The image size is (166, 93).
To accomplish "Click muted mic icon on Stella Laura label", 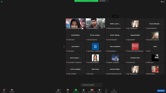I will pyautogui.click(x=146, y=63).
